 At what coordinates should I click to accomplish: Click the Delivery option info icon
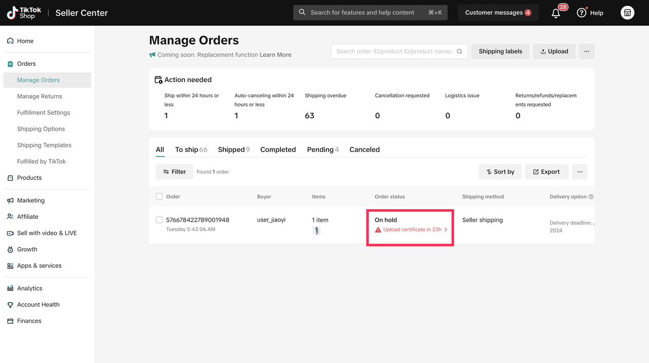pyautogui.click(x=591, y=197)
